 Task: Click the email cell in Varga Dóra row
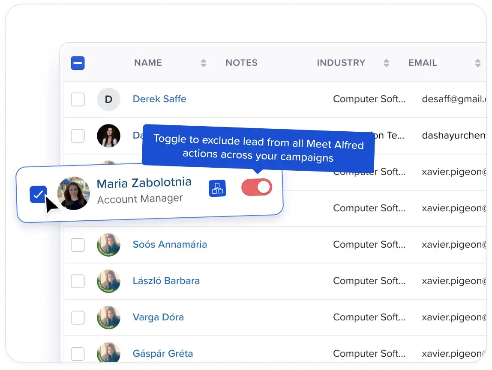(x=454, y=317)
